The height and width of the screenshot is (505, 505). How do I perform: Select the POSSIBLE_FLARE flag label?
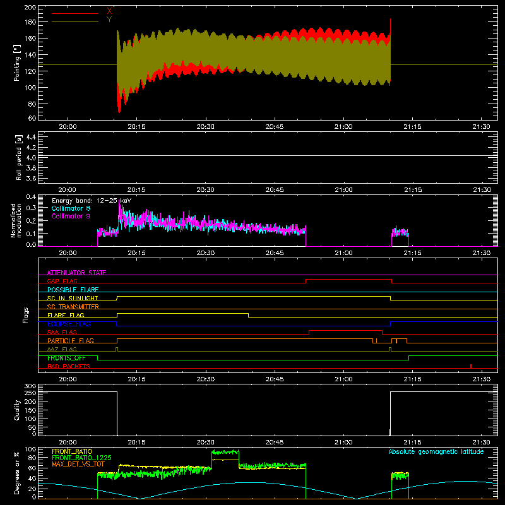tap(73, 290)
